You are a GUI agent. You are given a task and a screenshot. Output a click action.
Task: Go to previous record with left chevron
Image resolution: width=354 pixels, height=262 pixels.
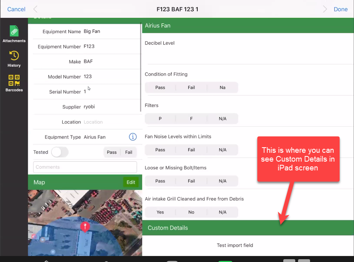tap(36, 9)
